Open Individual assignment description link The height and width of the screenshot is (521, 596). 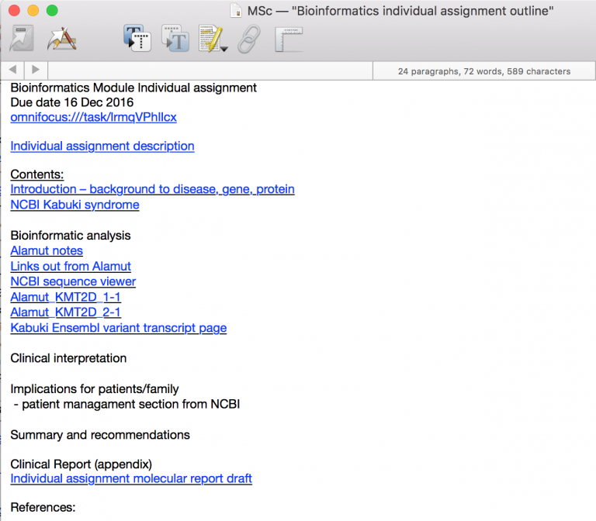pyautogui.click(x=102, y=147)
